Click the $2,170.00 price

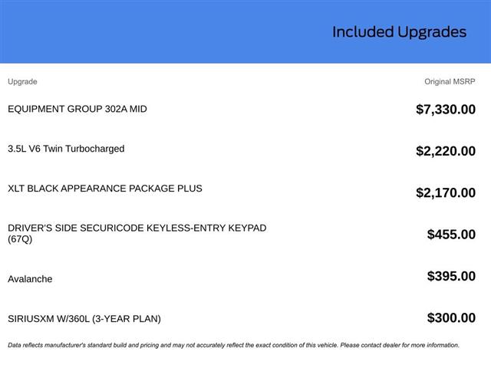coord(445,193)
